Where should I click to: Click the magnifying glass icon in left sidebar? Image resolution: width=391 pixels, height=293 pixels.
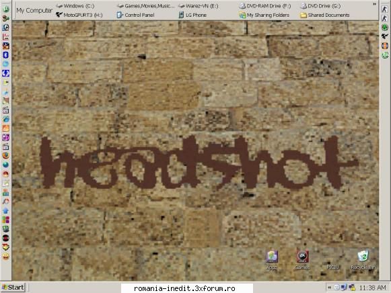tap(6, 202)
